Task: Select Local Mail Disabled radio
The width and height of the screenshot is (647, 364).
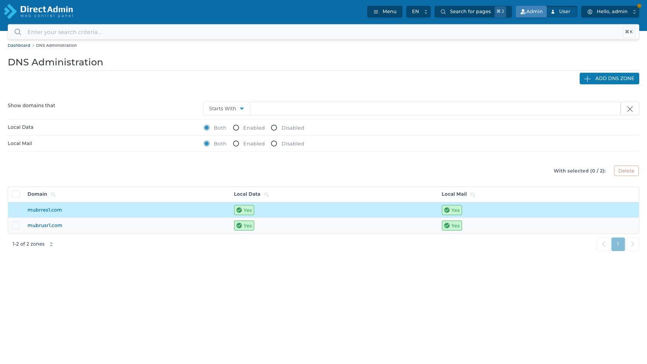Action: click(x=274, y=144)
